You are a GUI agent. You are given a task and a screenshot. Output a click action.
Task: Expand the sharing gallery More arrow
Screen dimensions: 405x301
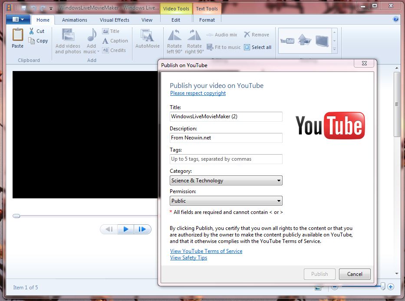tap(335, 49)
